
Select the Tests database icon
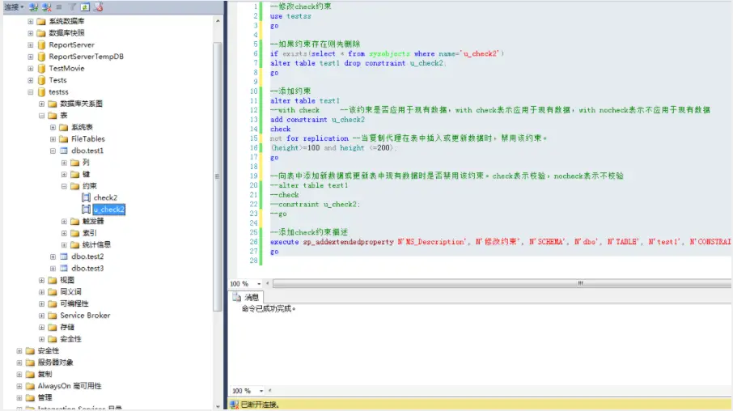coord(41,80)
